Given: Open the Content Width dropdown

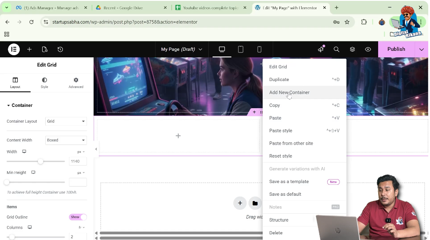Looking at the screenshot, I should (x=66, y=140).
